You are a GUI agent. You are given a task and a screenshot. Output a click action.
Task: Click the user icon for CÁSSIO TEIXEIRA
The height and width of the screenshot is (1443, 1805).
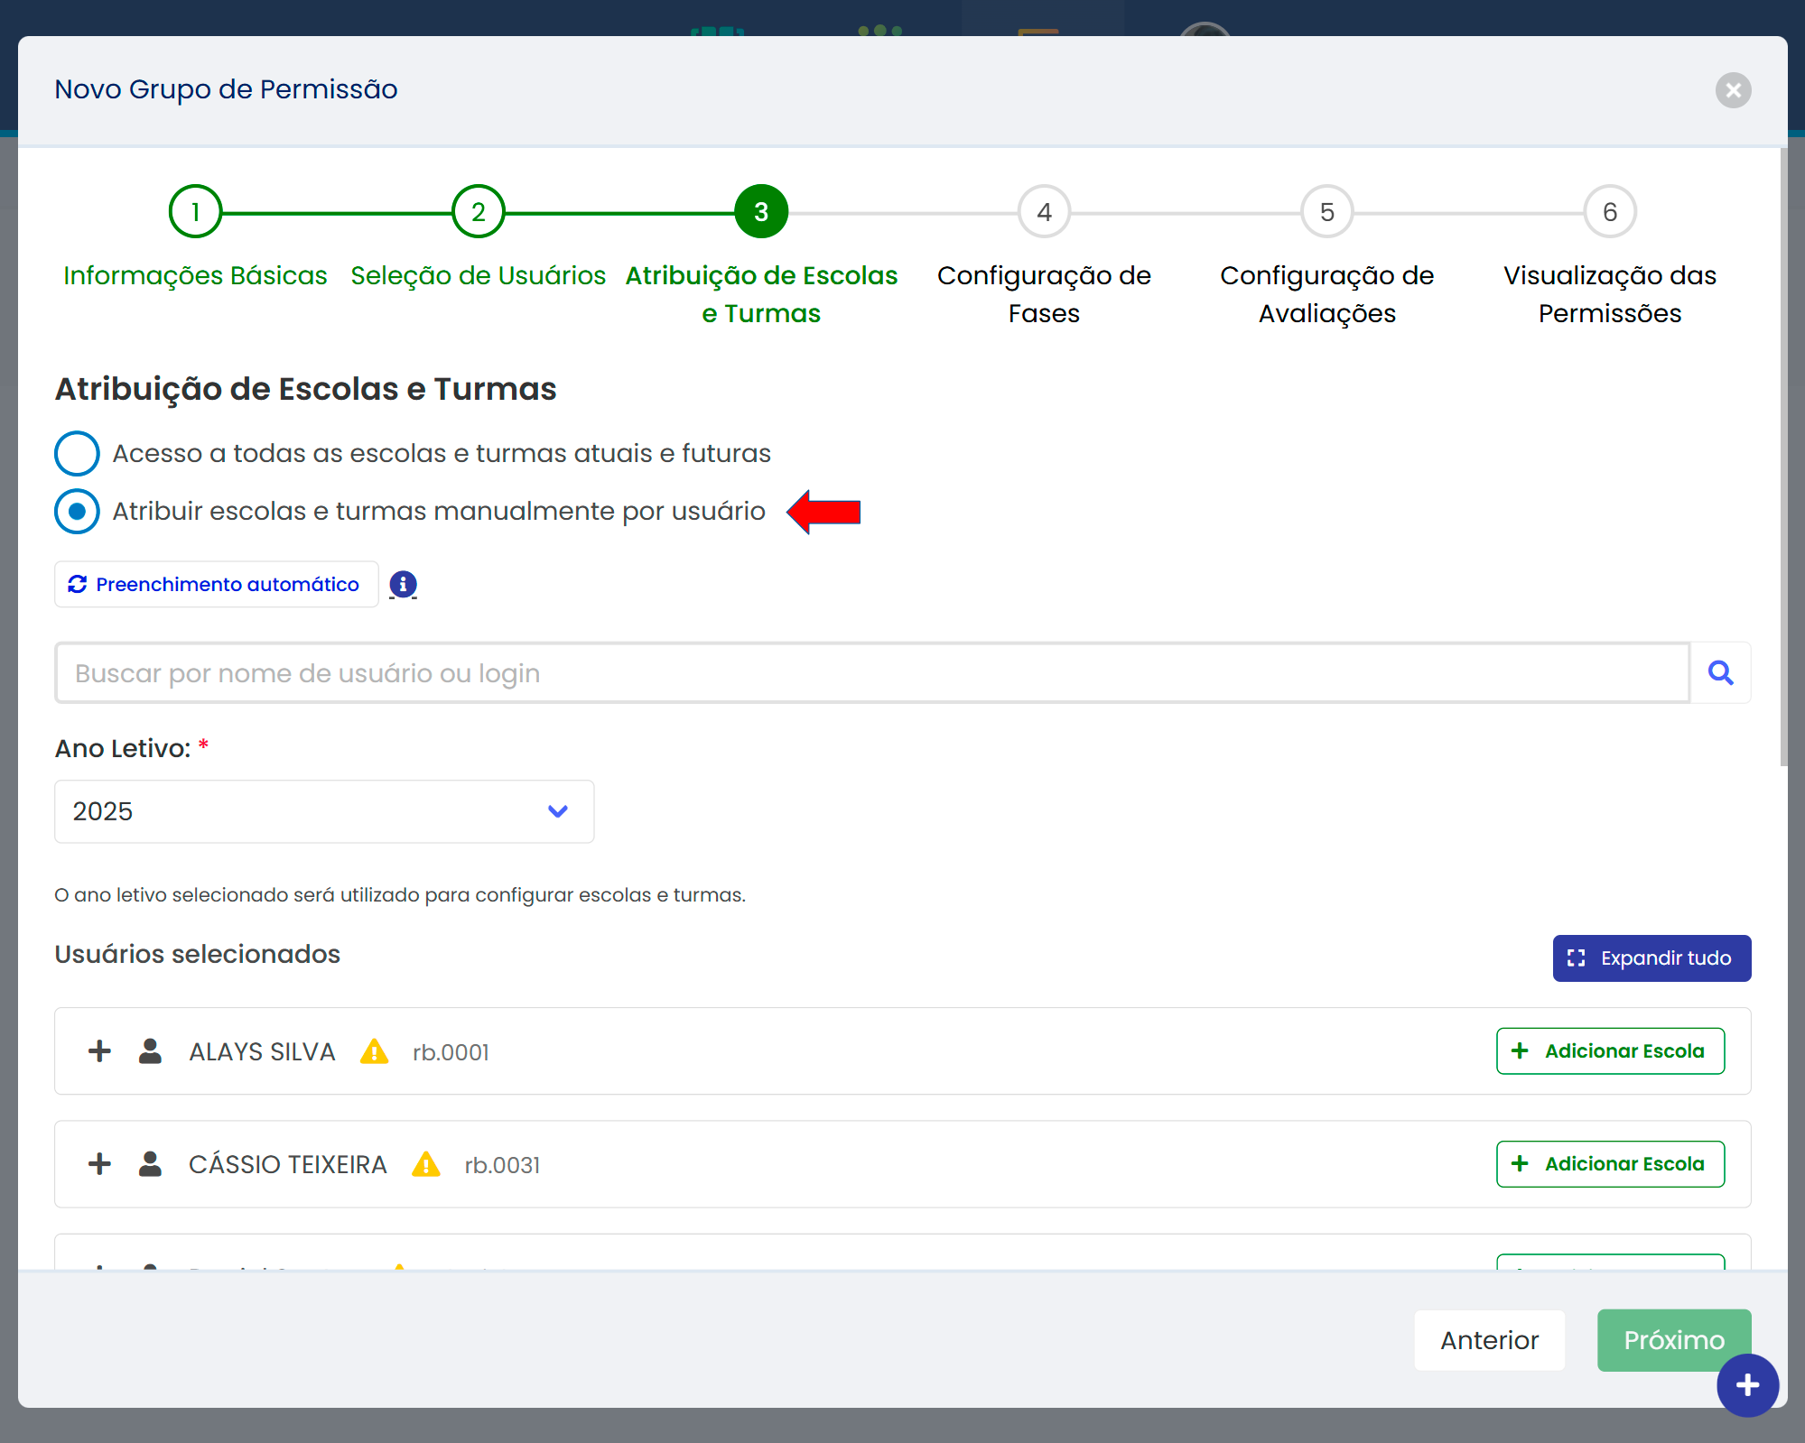click(x=150, y=1164)
